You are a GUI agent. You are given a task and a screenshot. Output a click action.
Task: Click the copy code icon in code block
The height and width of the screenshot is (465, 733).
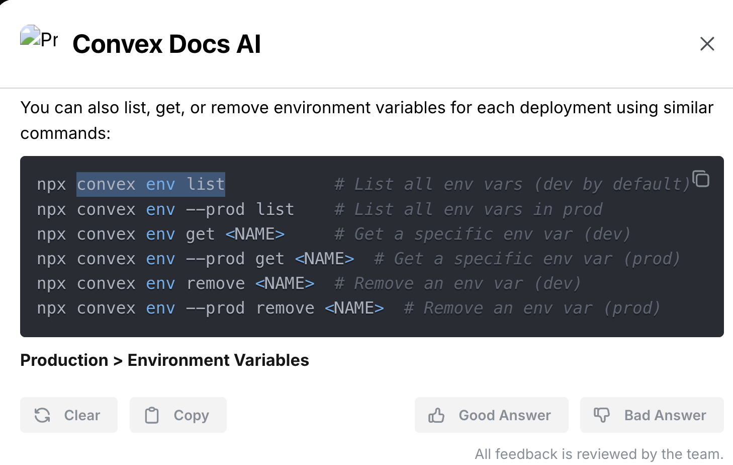point(701,179)
